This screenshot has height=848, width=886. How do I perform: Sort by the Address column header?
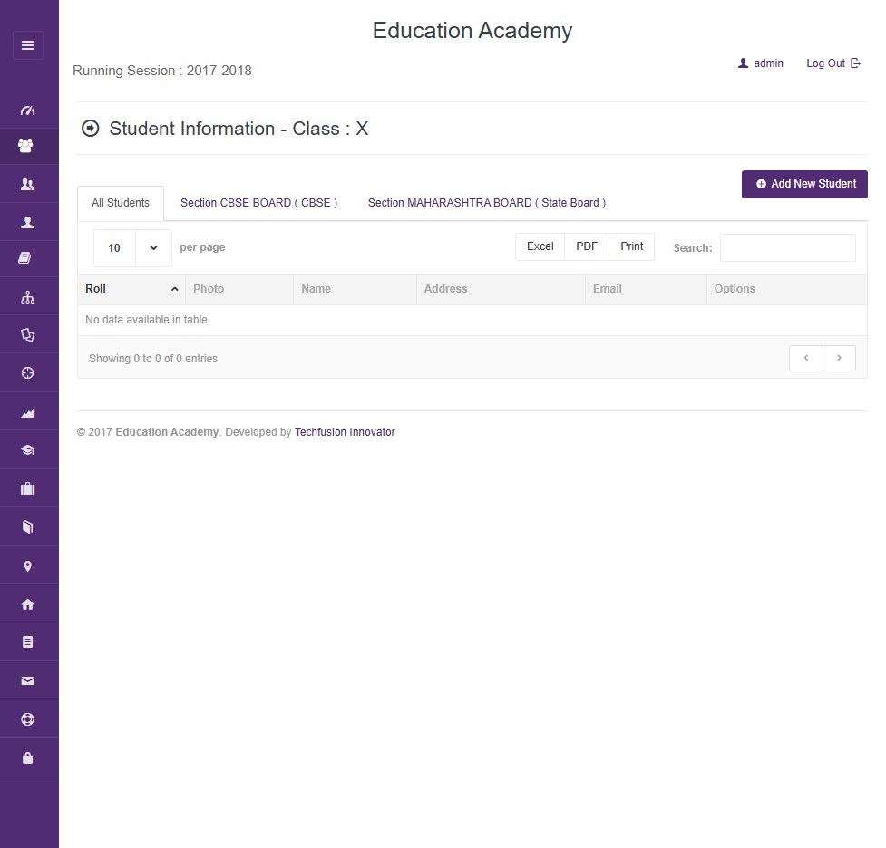click(x=501, y=289)
